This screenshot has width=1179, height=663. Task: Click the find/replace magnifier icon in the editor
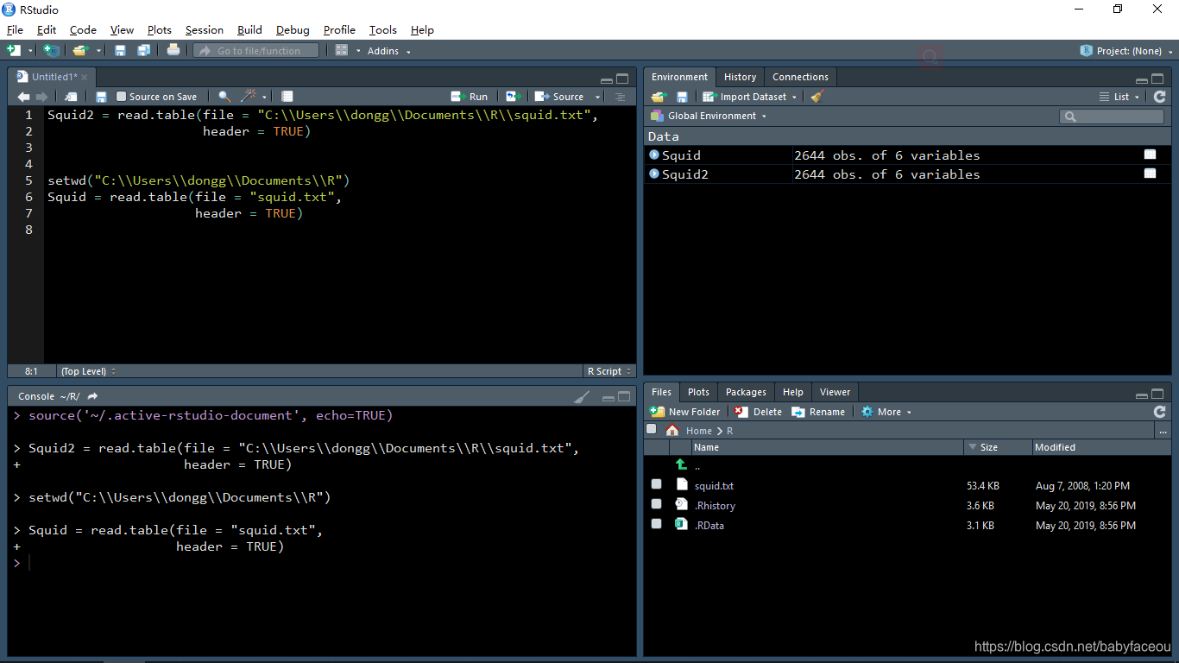(x=224, y=97)
